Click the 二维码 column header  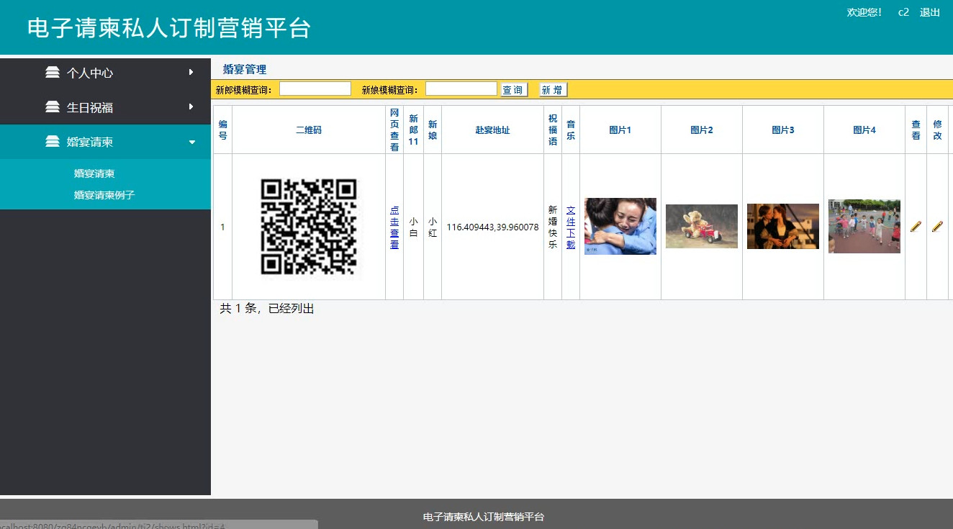click(x=309, y=130)
